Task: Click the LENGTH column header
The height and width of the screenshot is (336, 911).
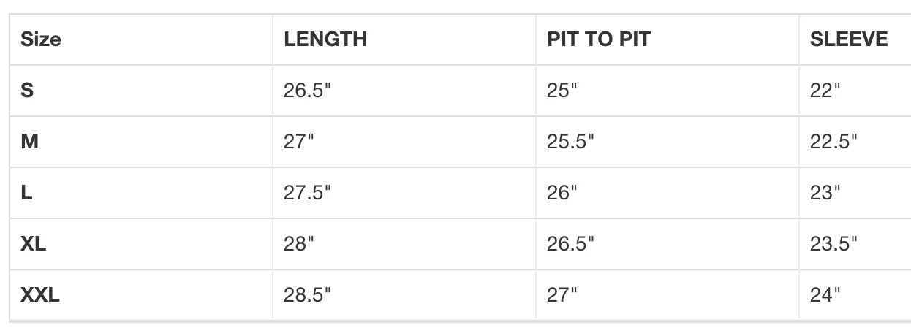Action: [325, 39]
